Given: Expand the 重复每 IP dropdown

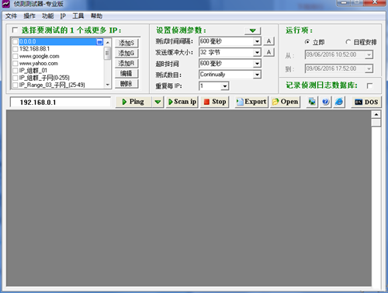Looking at the screenshot, I should (225, 86).
